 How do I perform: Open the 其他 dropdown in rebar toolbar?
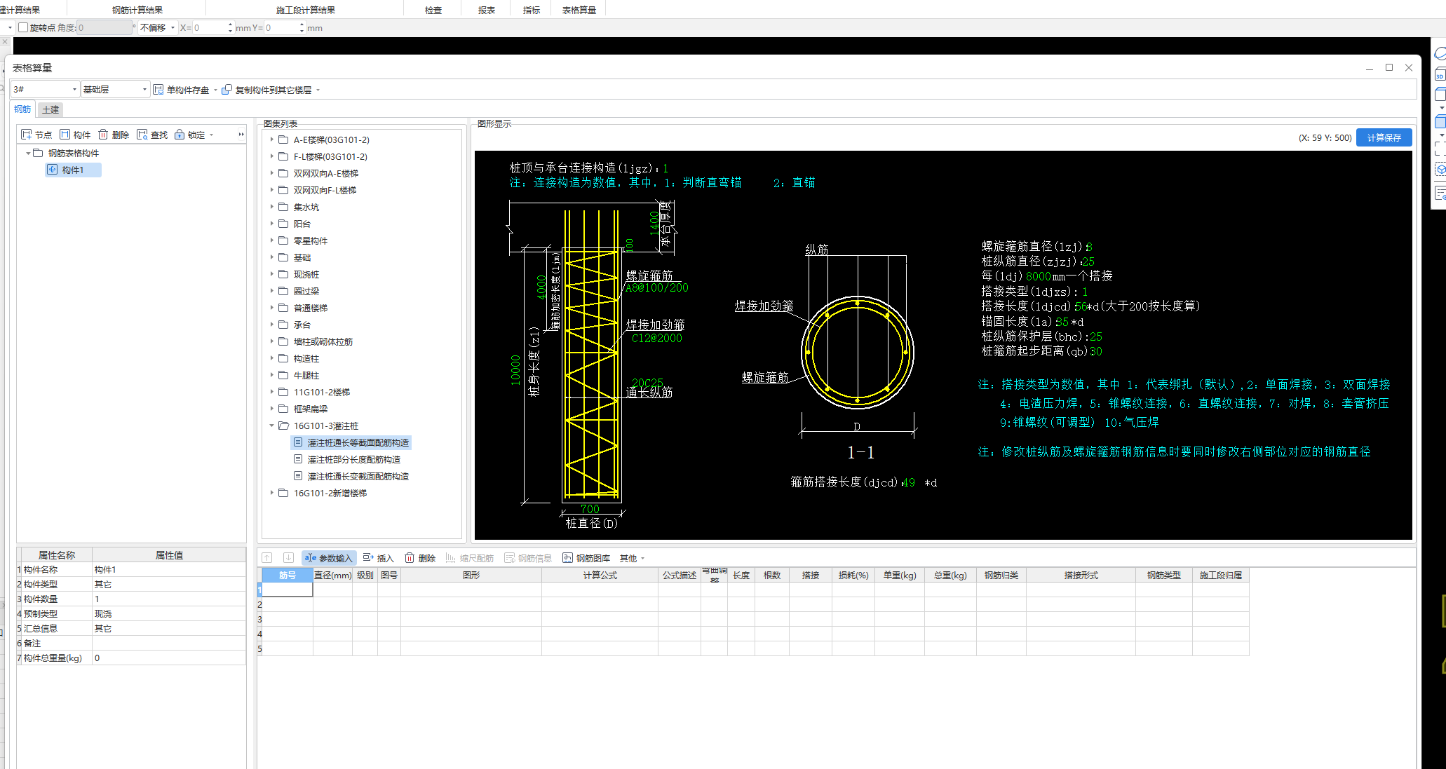click(x=632, y=558)
